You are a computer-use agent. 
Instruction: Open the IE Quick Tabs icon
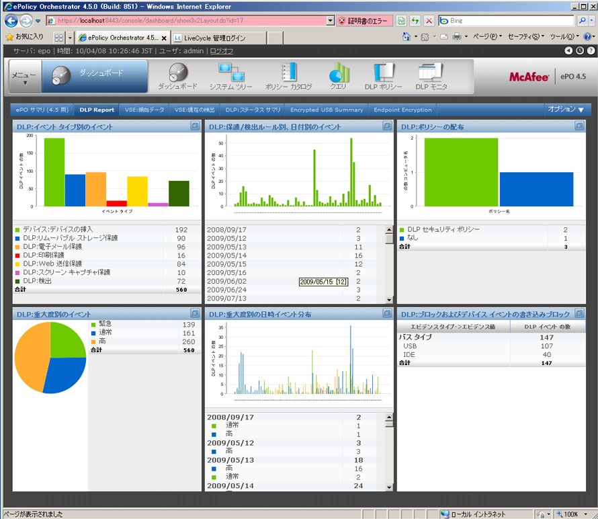[58, 38]
